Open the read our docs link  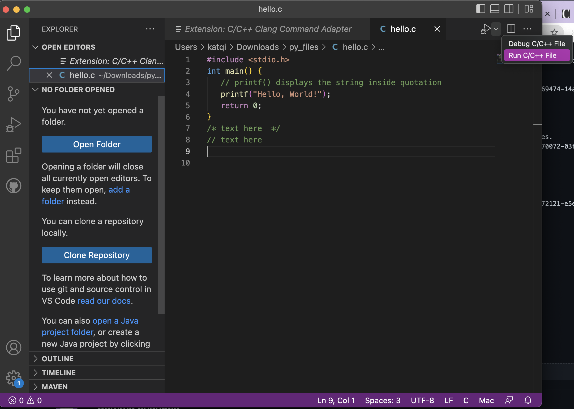point(104,301)
